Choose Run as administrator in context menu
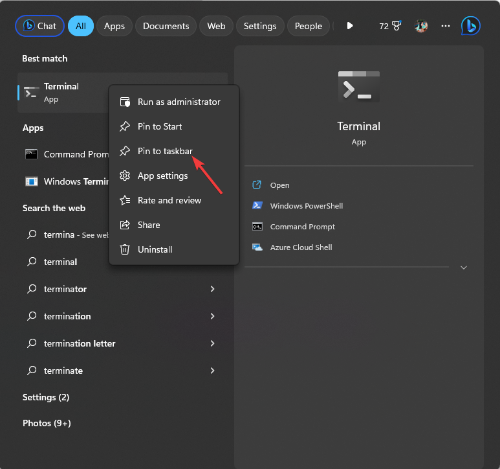The image size is (500, 469). click(179, 102)
